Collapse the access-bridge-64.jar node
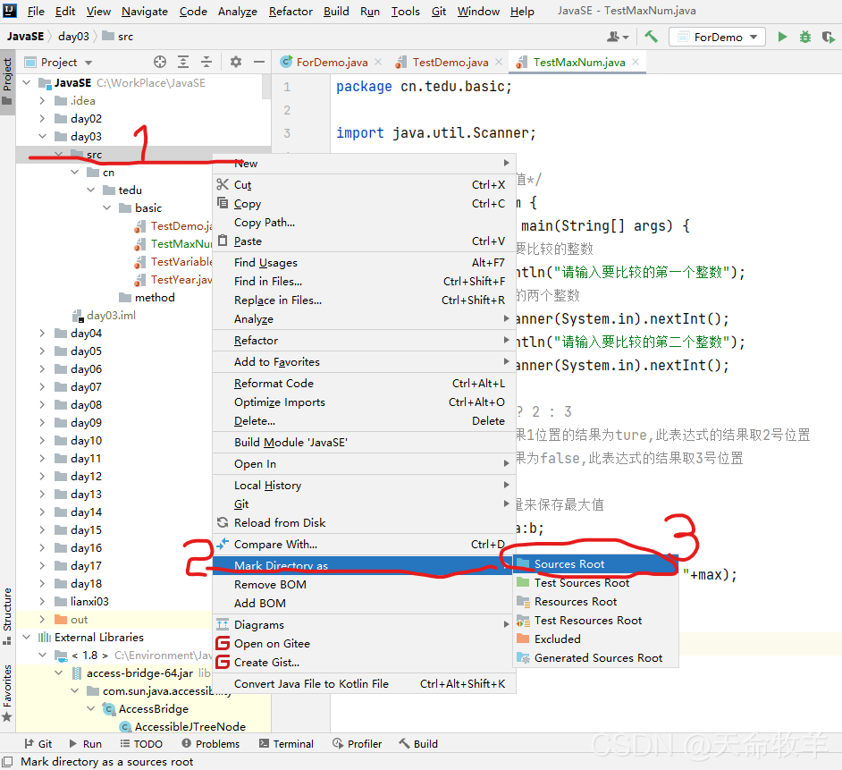This screenshot has width=842, height=770. coord(58,673)
